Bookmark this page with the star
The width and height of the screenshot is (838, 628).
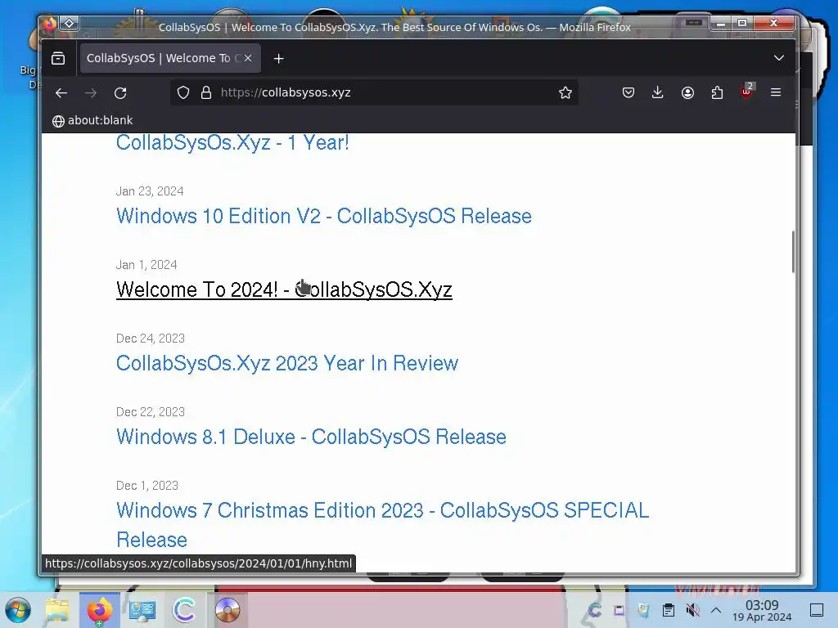pyautogui.click(x=565, y=93)
